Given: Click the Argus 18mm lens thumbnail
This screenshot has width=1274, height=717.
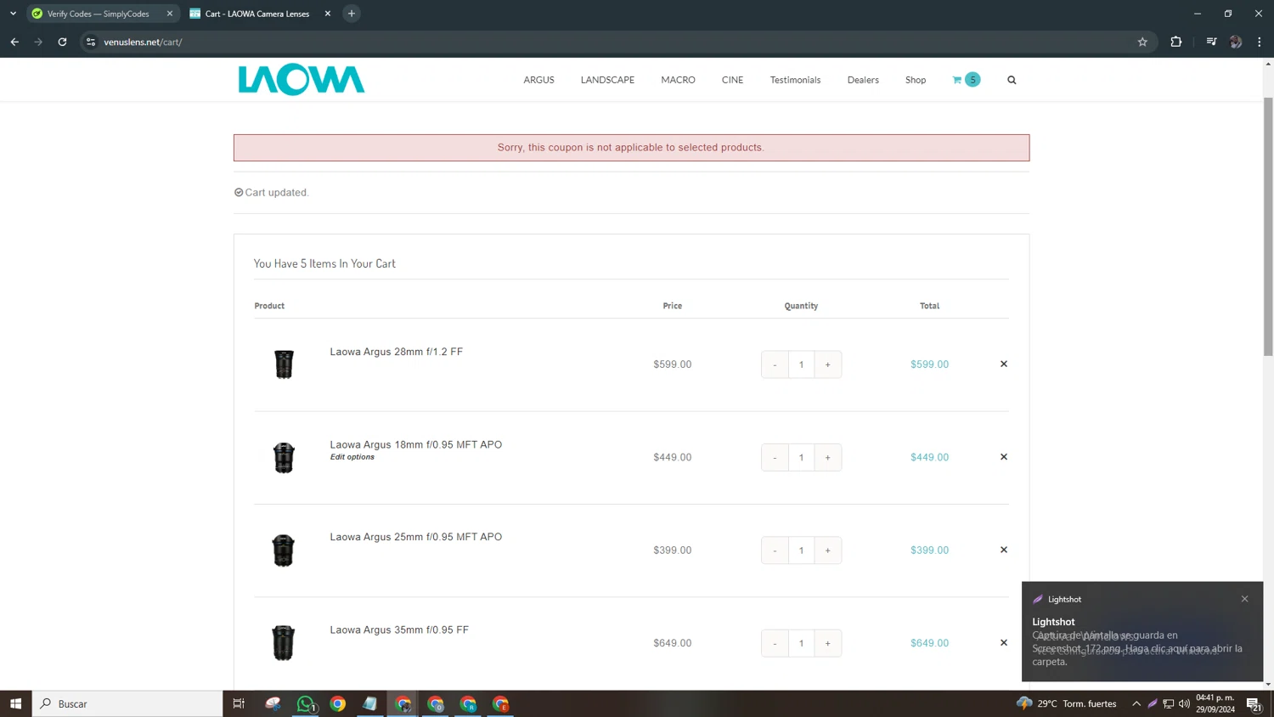Looking at the screenshot, I should 284,457.
